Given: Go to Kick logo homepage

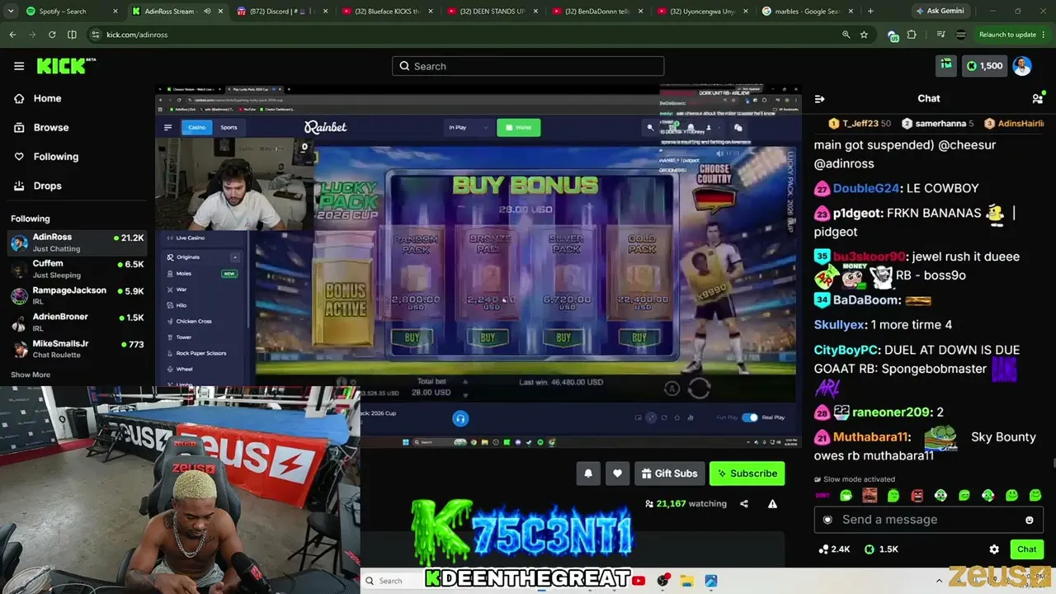Looking at the screenshot, I should tap(66, 66).
